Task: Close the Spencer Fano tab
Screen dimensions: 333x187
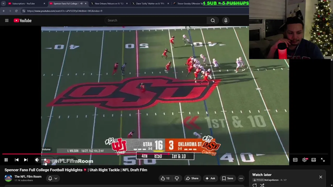Action: coord(86,4)
